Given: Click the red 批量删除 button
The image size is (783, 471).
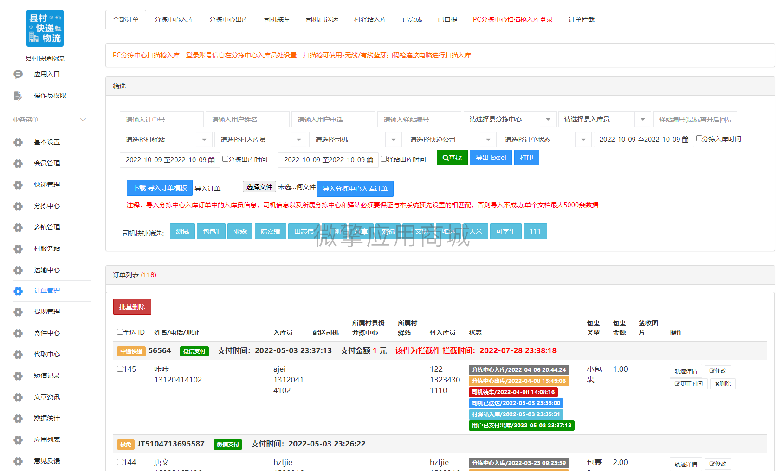Looking at the screenshot, I should point(132,307).
